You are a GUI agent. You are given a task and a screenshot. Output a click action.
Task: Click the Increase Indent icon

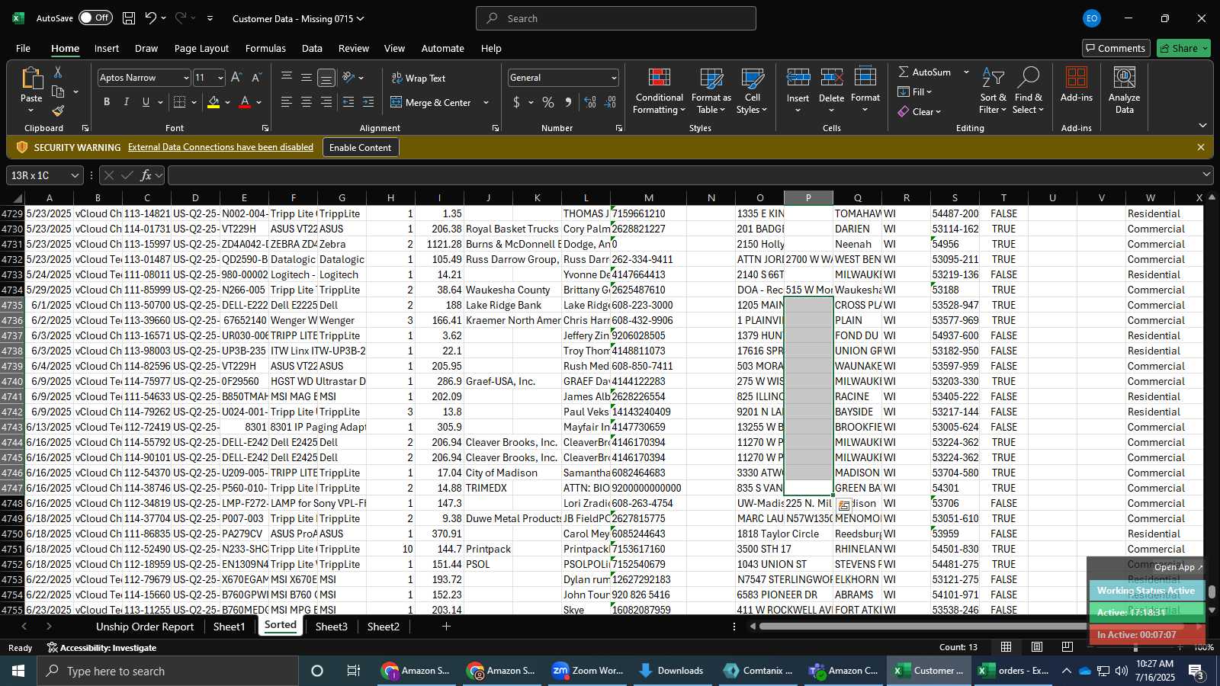(x=368, y=102)
